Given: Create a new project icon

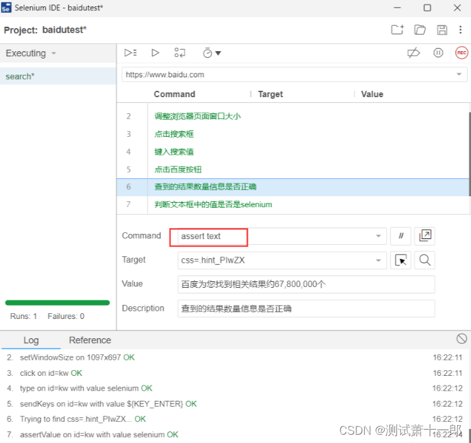Looking at the screenshot, I should pyautogui.click(x=397, y=29).
